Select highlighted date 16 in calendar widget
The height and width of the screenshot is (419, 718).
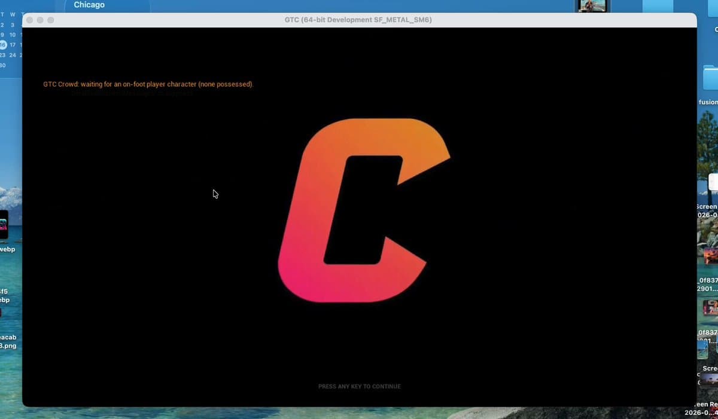coord(3,45)
